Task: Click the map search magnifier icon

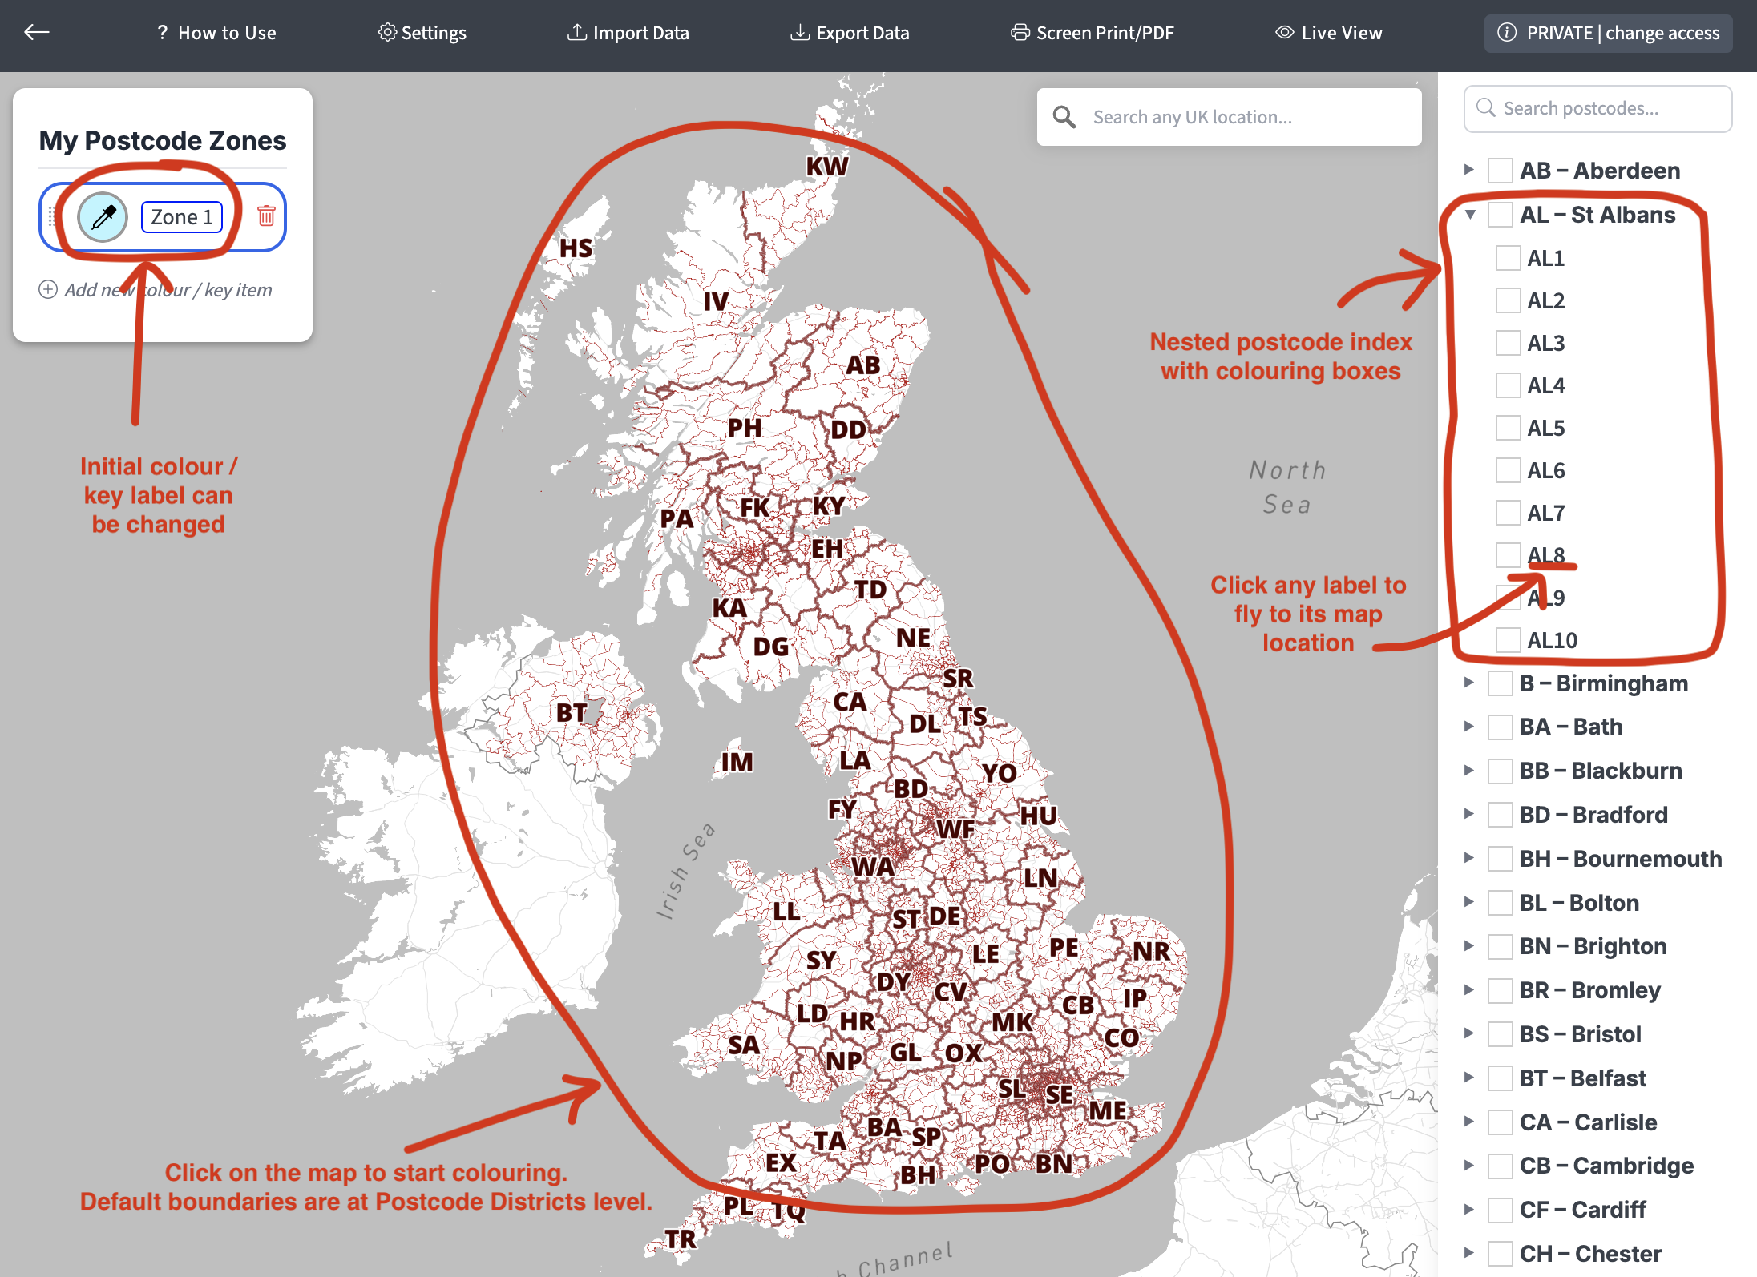Action: pyautogui.click(x=1064, y=117)
